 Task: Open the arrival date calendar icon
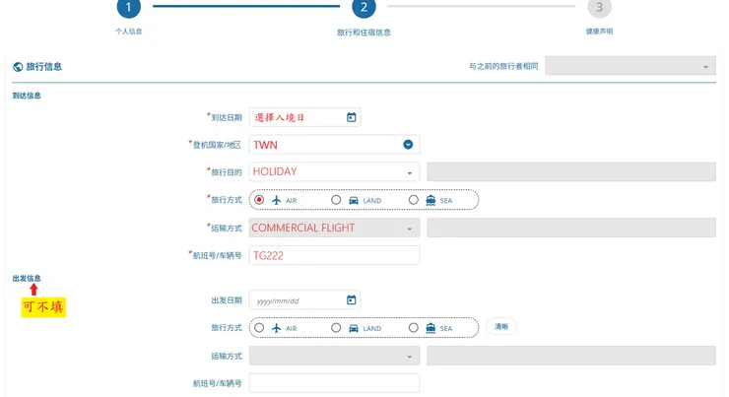[351, 117]
